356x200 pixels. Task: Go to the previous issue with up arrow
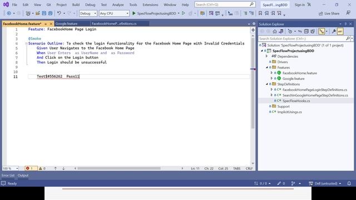pyautogui.click(x=56, y=168)
